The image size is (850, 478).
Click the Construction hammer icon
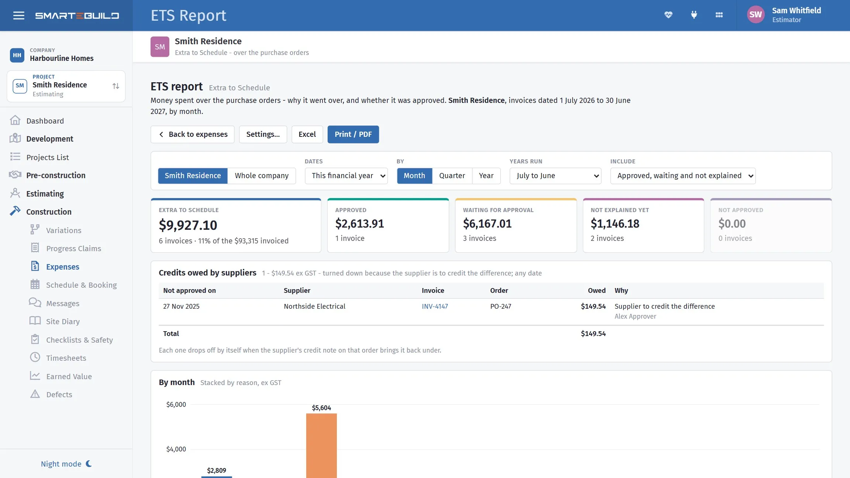coord(15,211)
